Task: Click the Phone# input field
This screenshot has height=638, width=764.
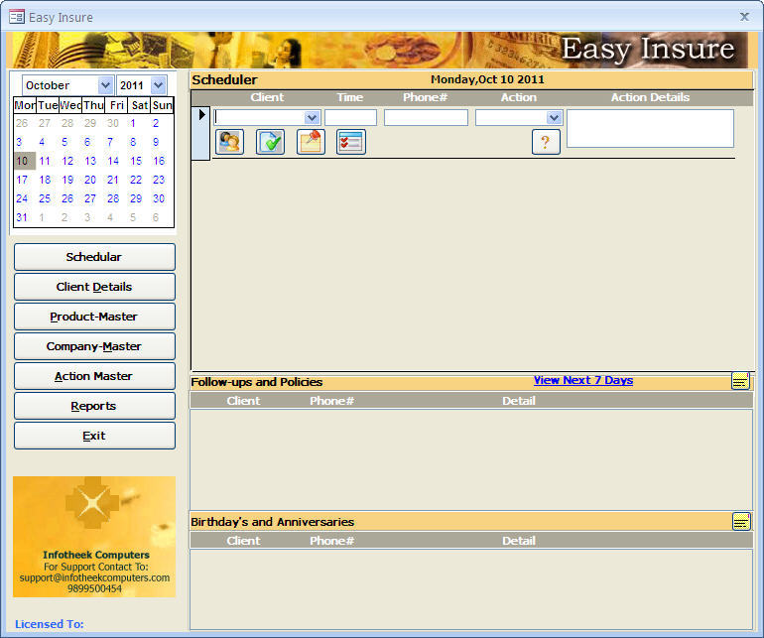Action: pyautogui.click(x=426, y=117)
